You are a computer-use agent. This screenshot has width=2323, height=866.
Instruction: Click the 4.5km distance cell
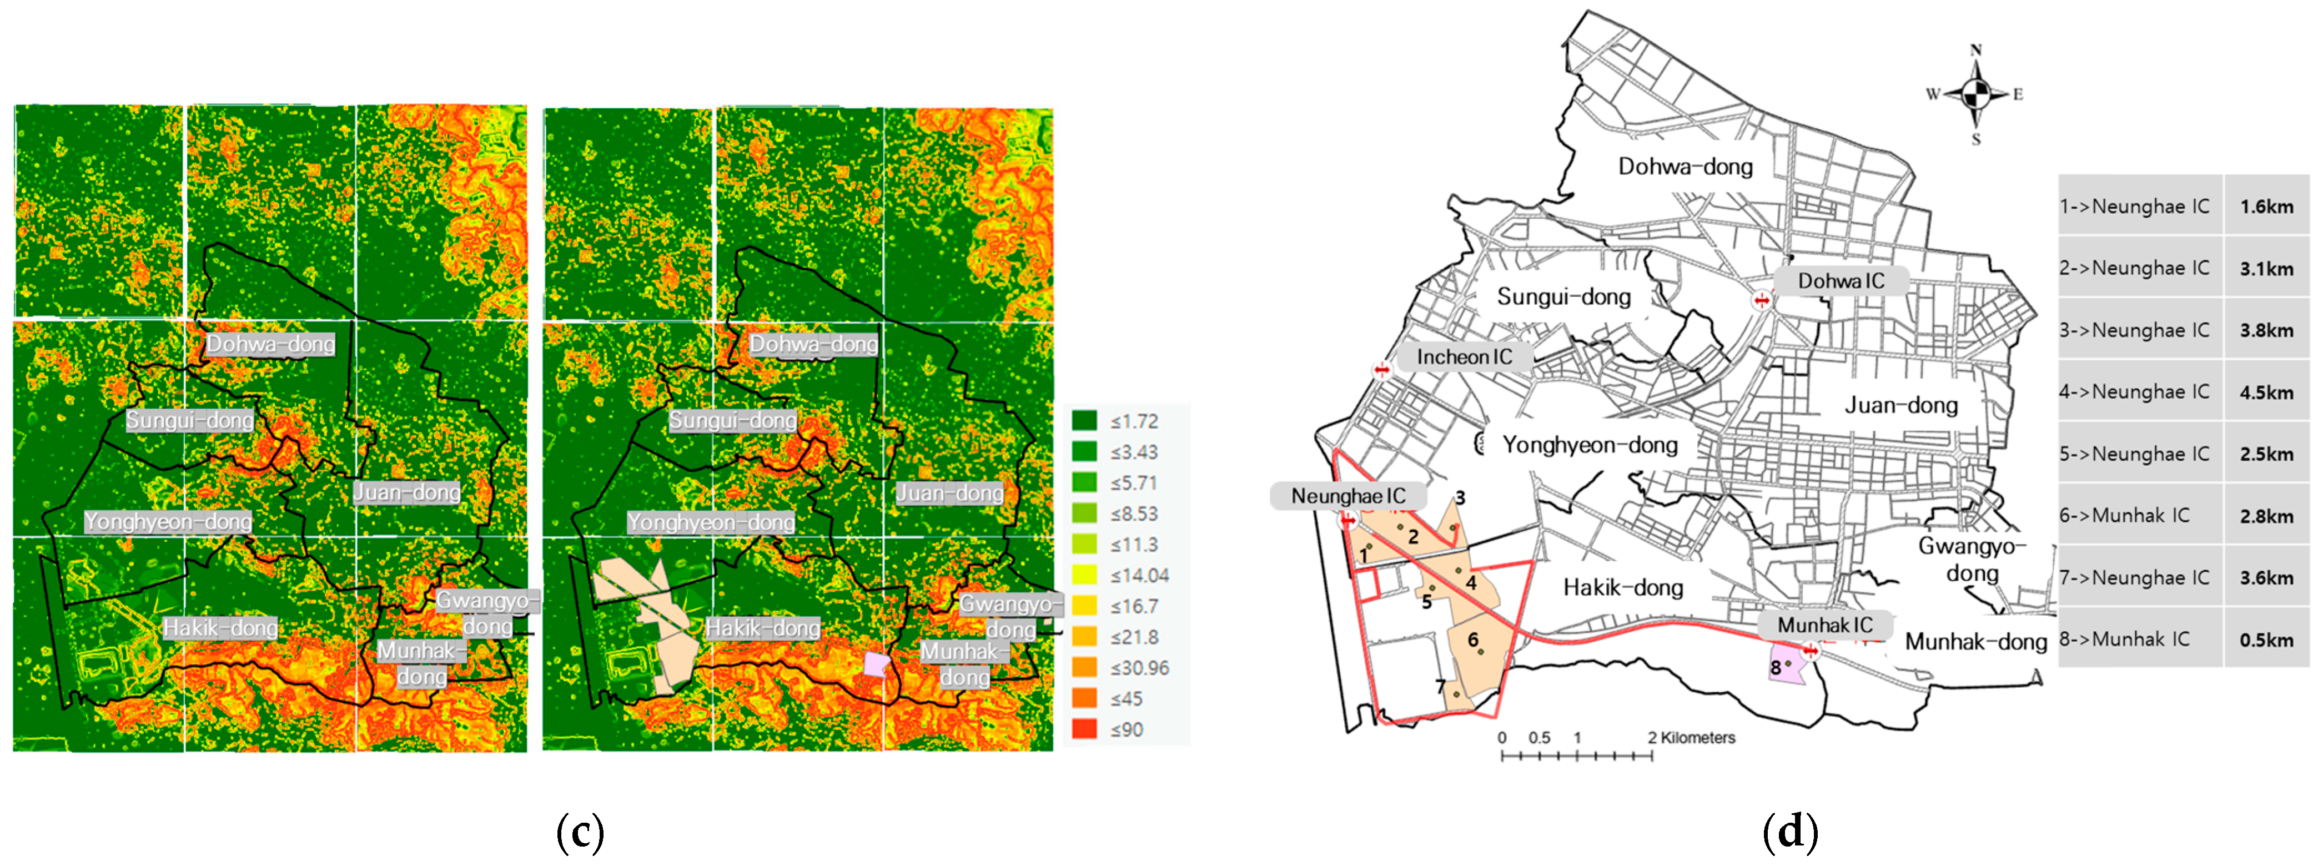point(2266,392)
